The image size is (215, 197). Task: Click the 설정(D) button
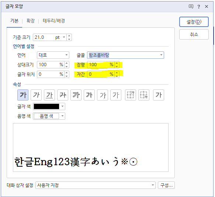(x=194, y=22)
